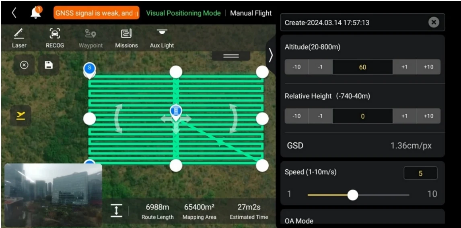Select the bottom-middle white area handle

pos(176,165)
